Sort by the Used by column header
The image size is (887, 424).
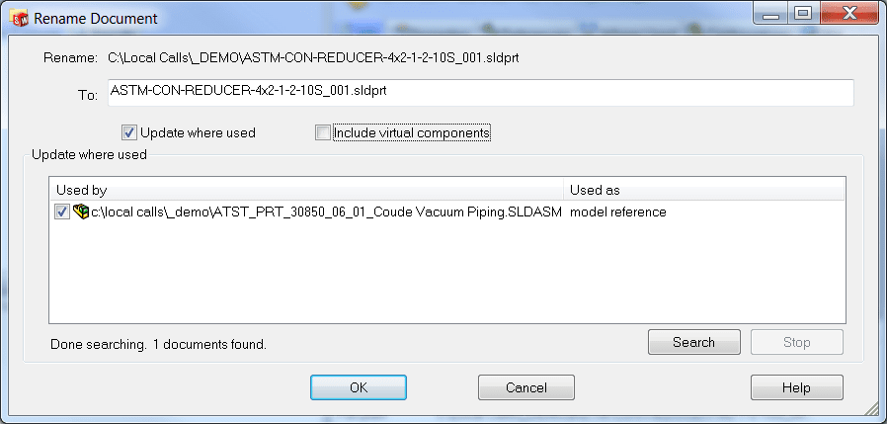tap(306, 189)
